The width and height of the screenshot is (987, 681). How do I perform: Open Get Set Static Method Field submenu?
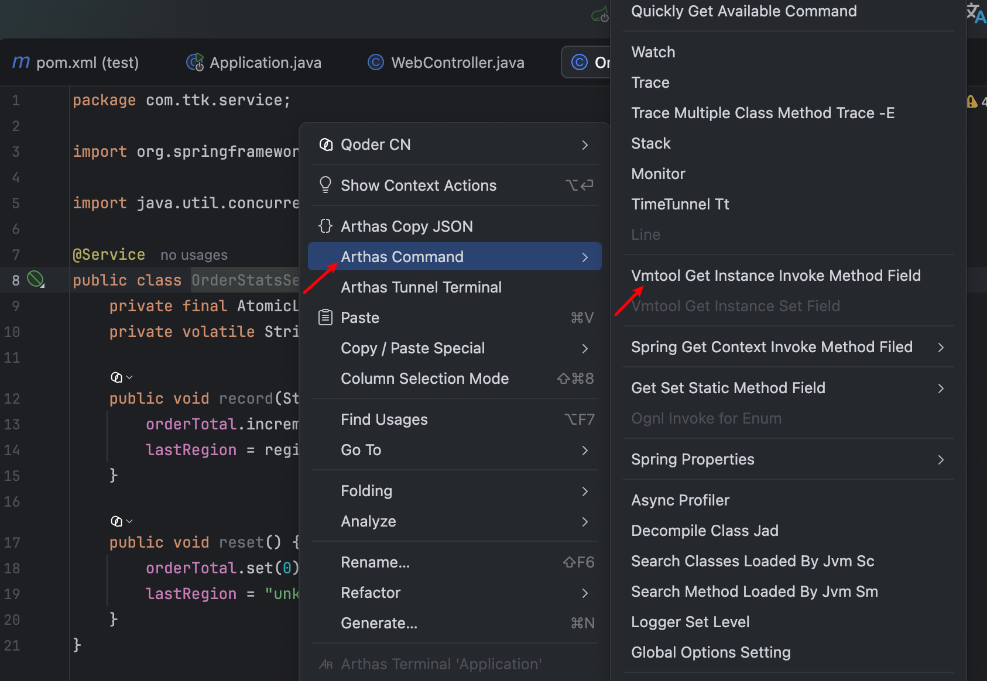pos(788,388)
